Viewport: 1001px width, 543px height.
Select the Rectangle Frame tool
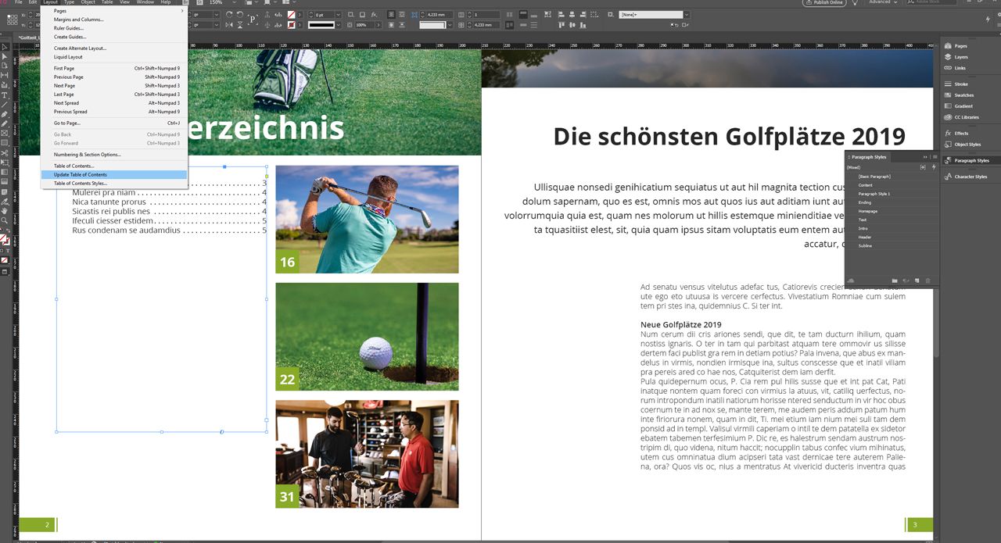pyautogui.click(x=5, y=133)
